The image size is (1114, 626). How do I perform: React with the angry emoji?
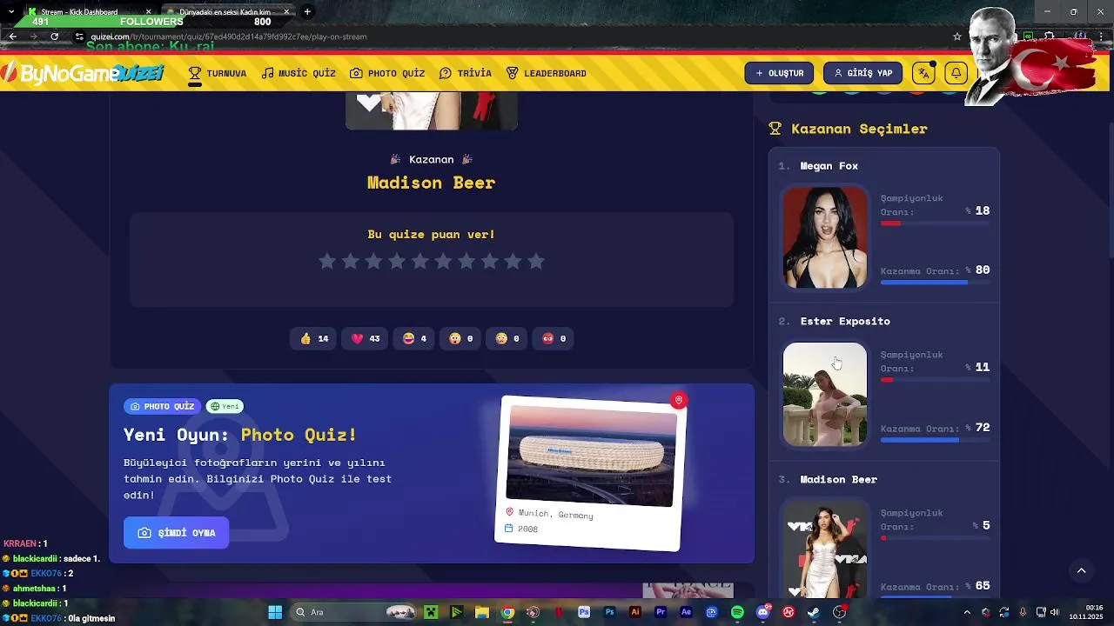click(x=554, y=338)
